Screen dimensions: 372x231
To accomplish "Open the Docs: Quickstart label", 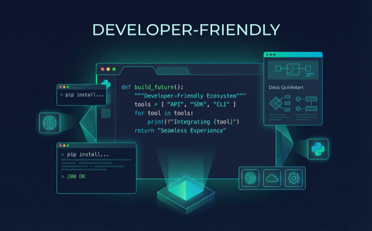I will [286, 87].
